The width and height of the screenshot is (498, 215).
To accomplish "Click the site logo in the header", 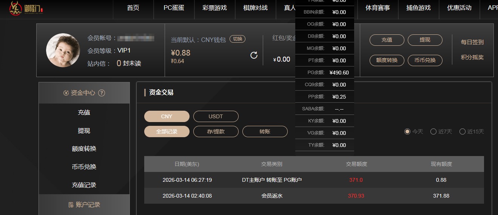I will pos(26,8).
